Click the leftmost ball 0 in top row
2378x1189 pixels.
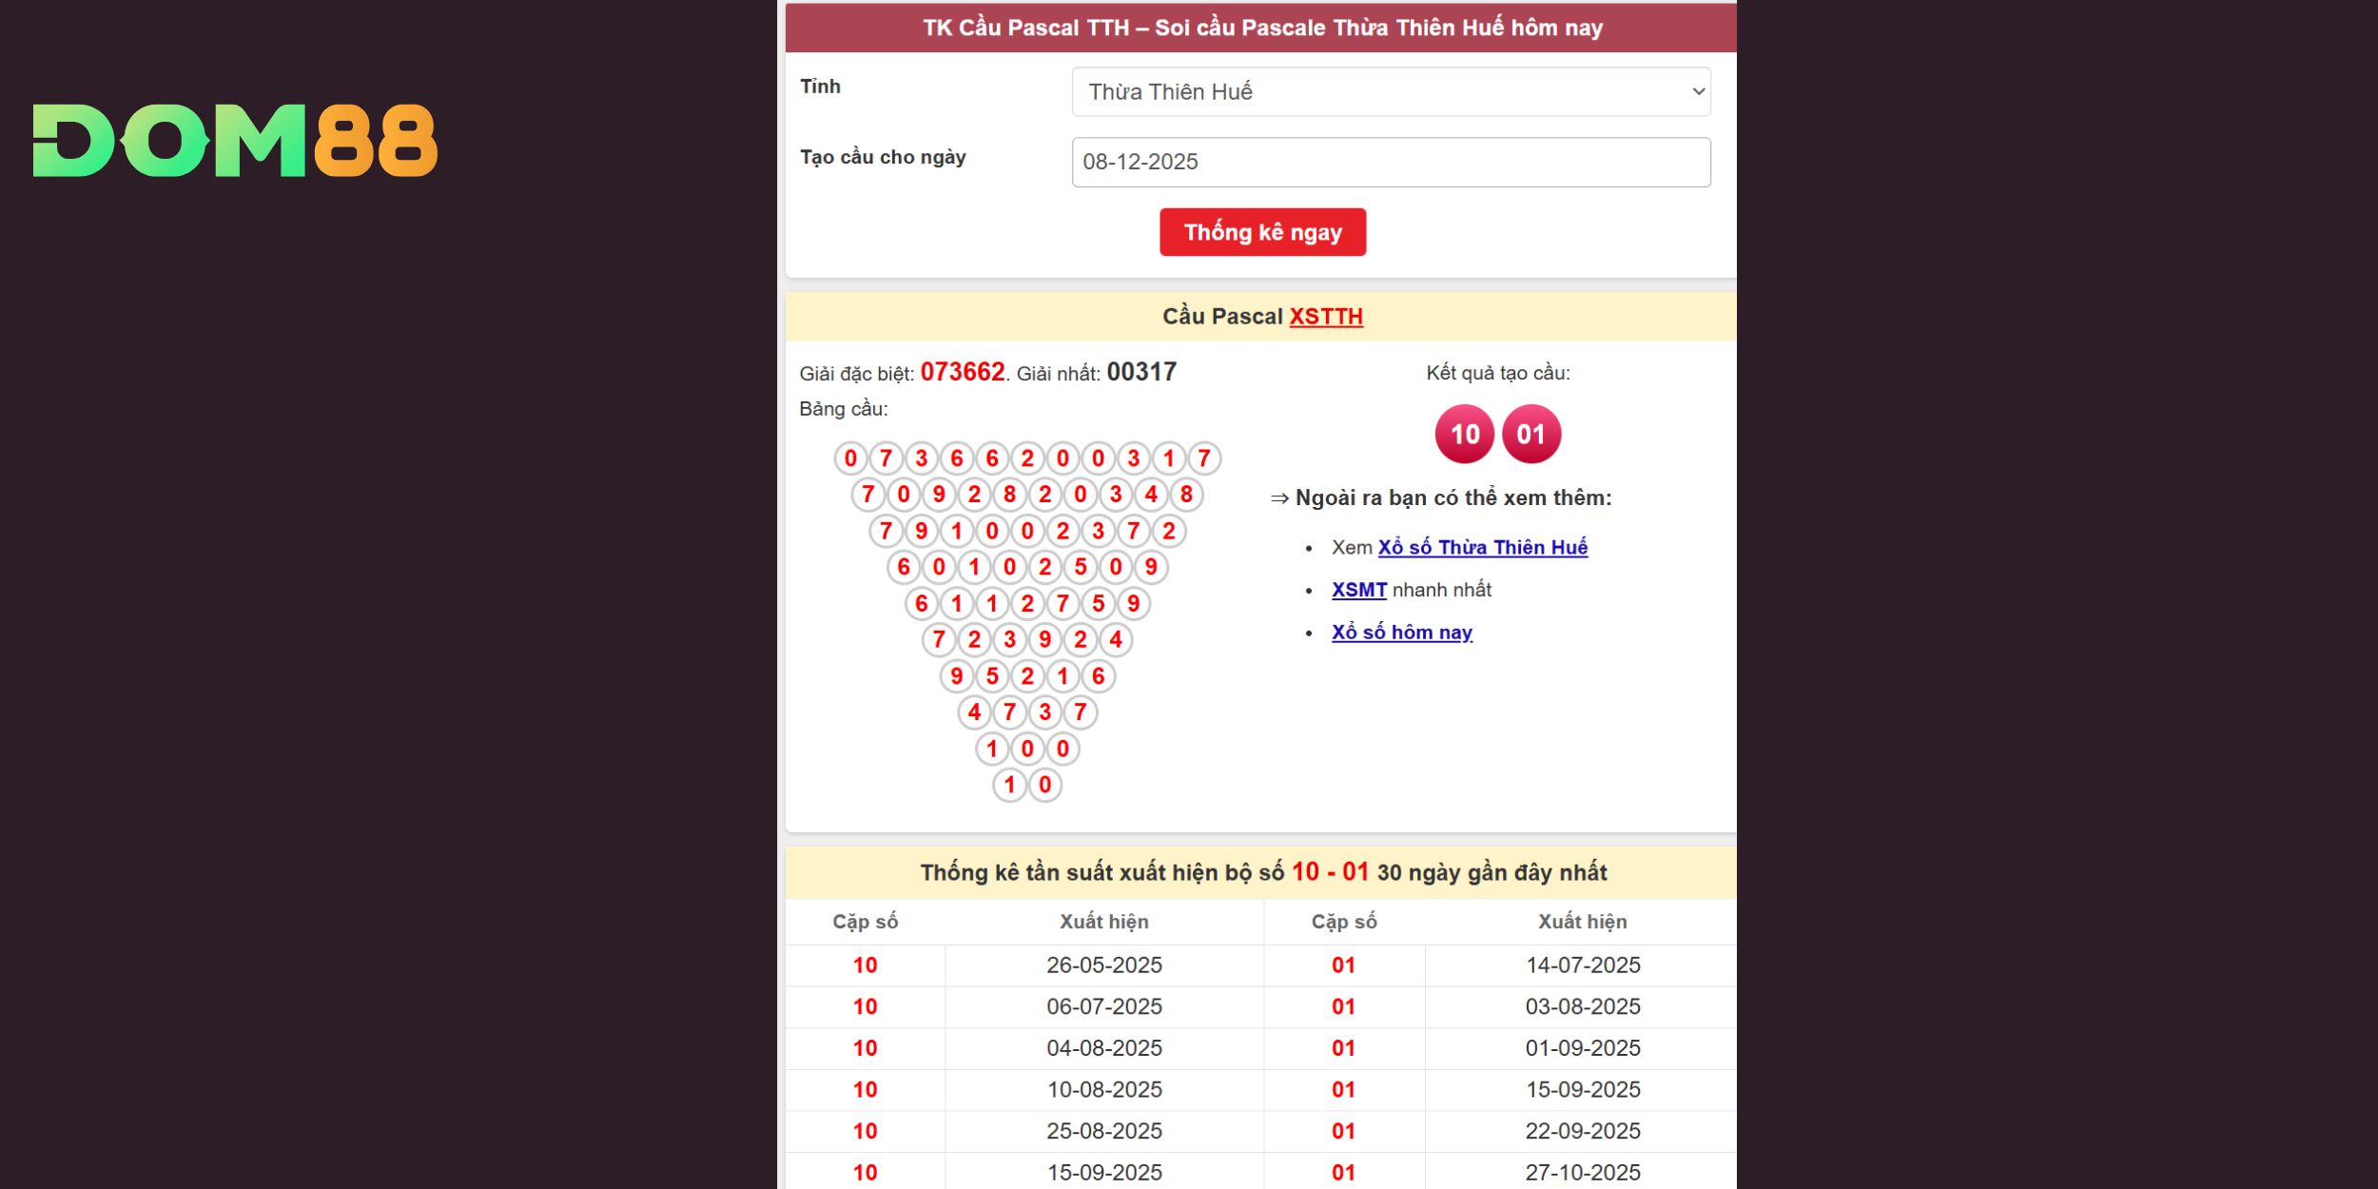(x=850, y=458)
